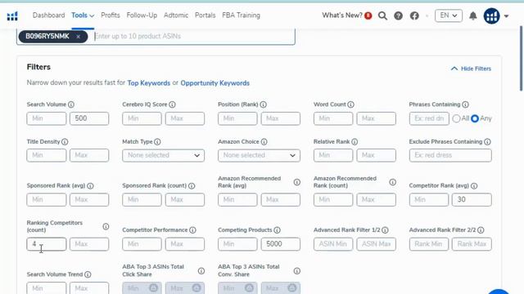The height and width of the screenshot is (294, 524).
Task: Show info for Exclude Phrases Containing
Action: (488, 142)
